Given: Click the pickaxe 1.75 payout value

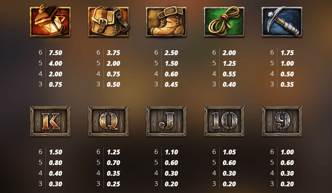Looking at the screenshot, I should pos(287,53).
